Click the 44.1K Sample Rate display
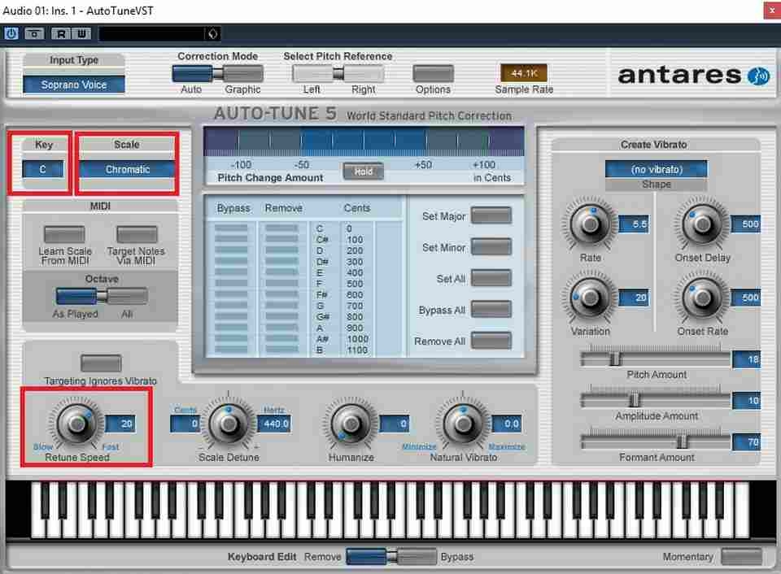 coord(523,73)
